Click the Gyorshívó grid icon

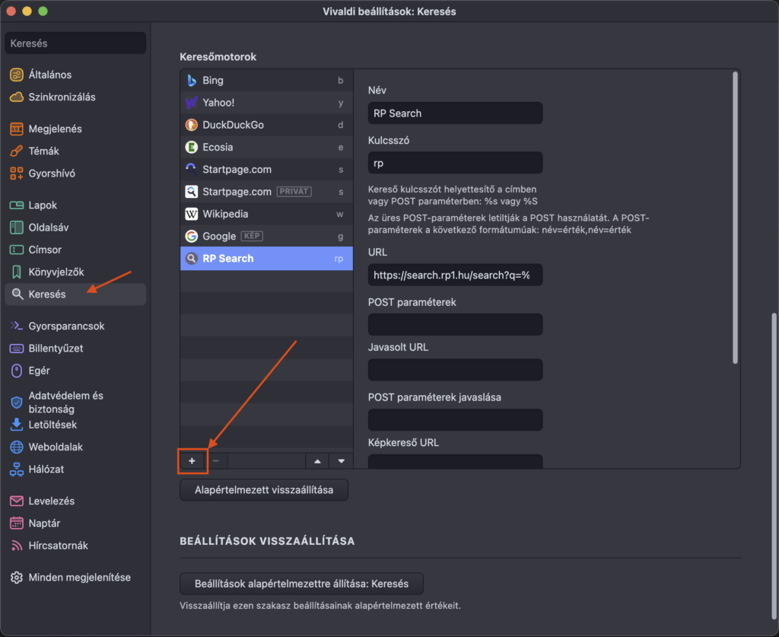click(17, 174)
